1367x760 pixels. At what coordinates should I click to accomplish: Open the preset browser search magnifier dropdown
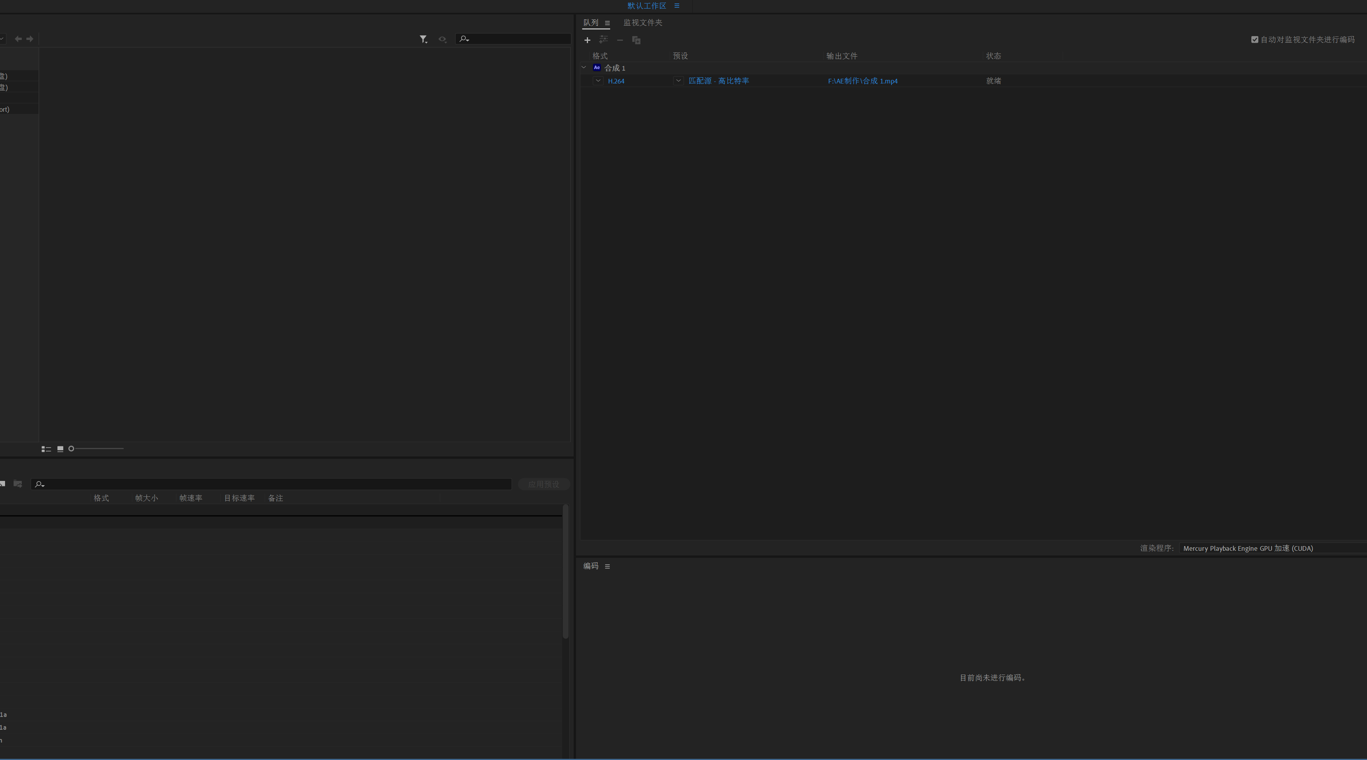[x=39, y=484]
